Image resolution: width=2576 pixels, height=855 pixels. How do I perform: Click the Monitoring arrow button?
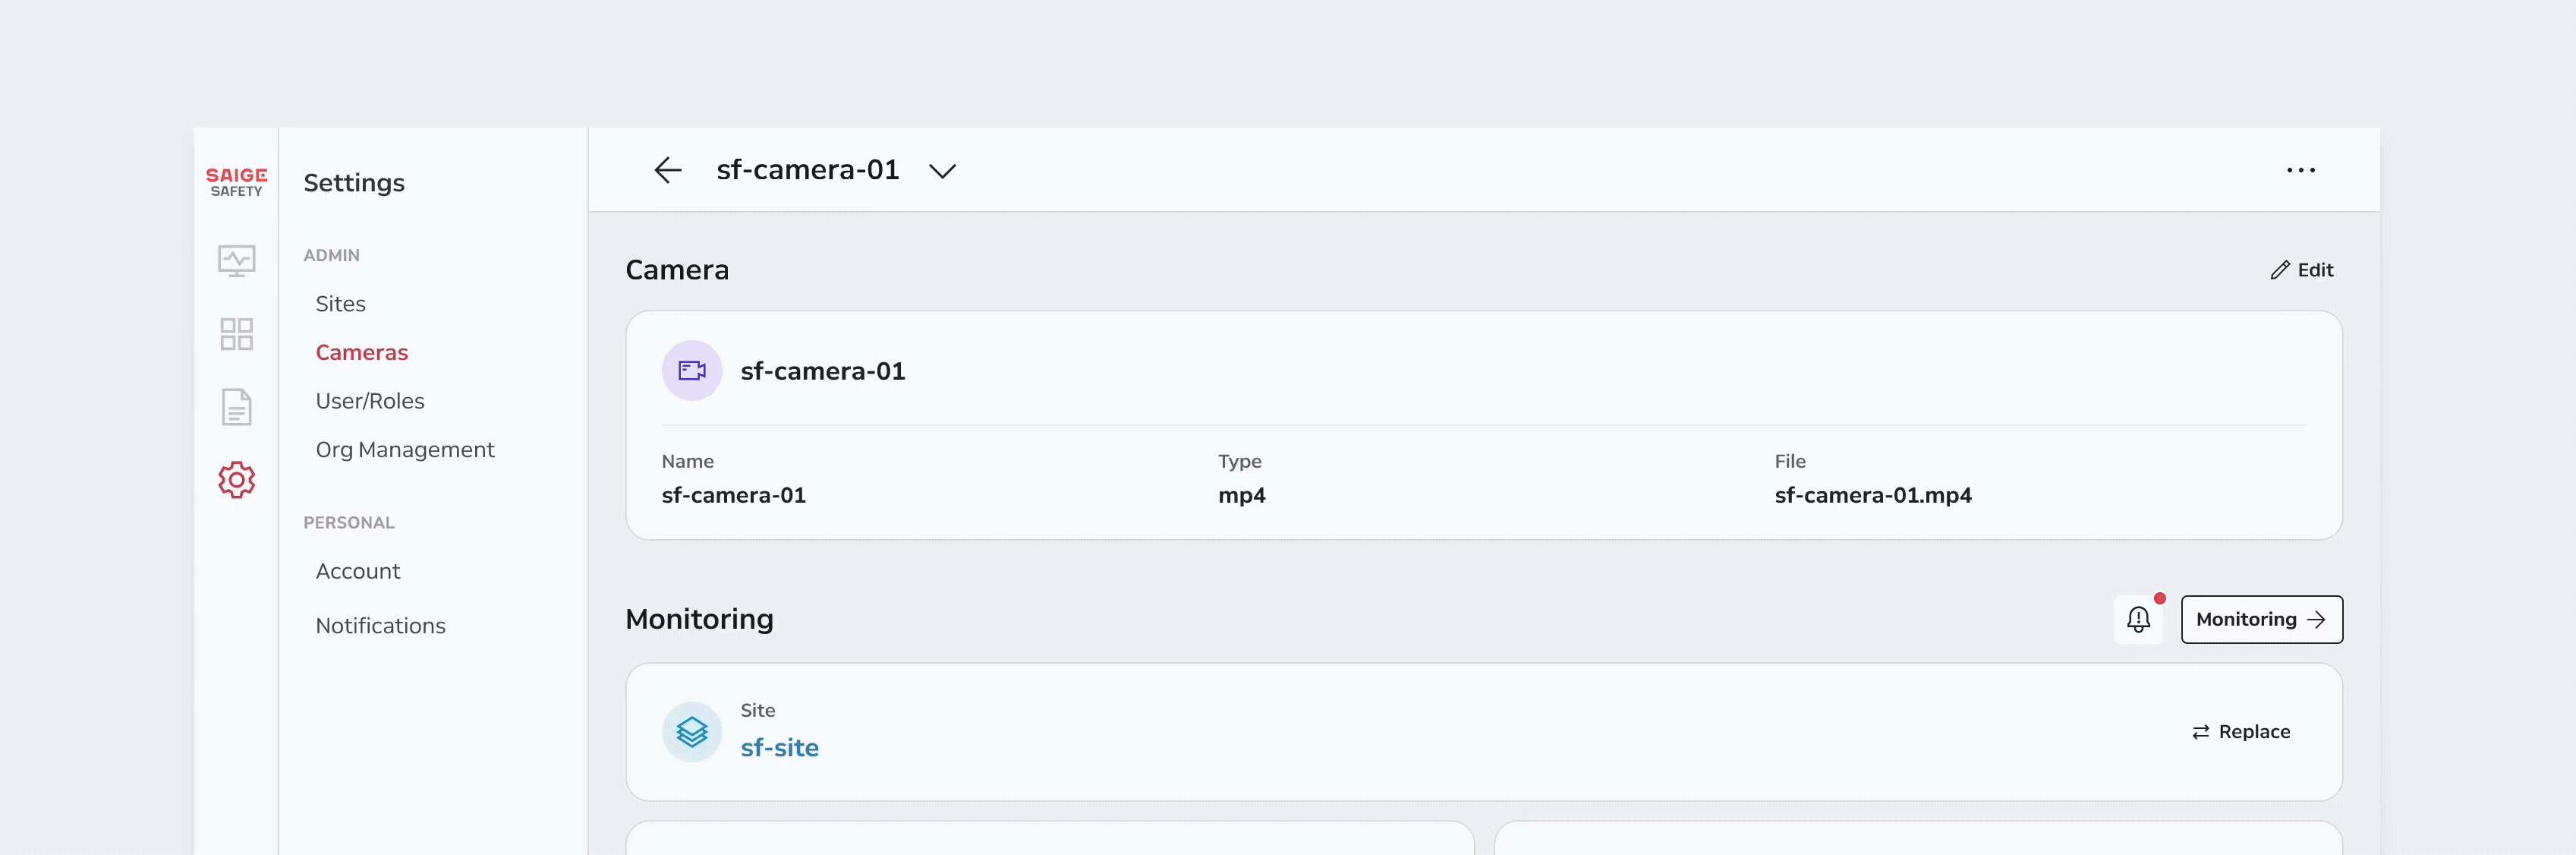(x=2261, y=620)
